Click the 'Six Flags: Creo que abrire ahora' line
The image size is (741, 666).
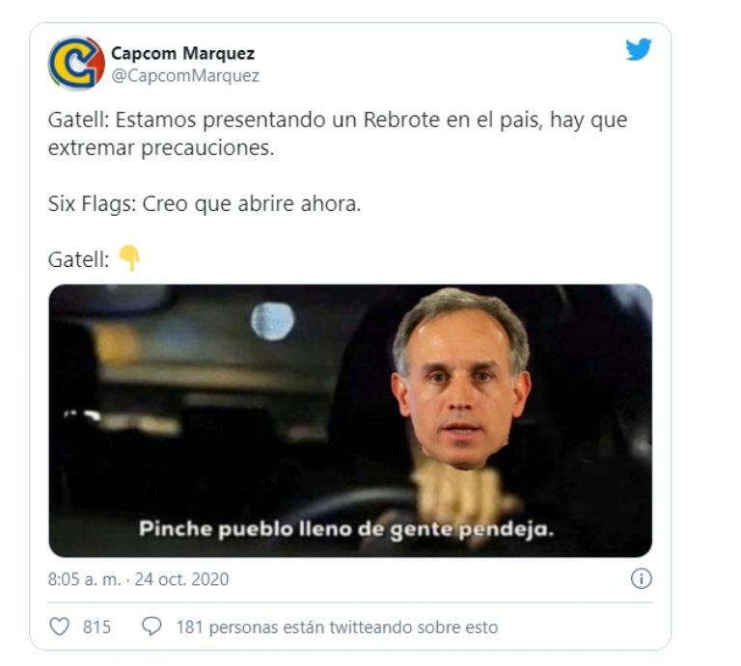(205, 204)
